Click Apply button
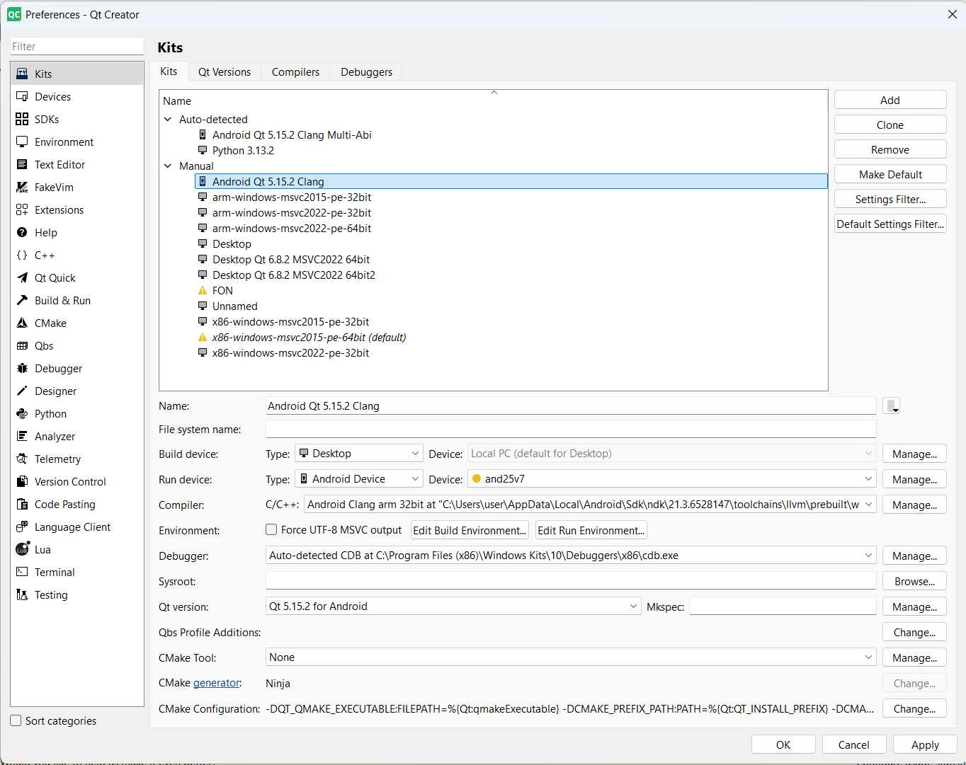Image resolution: width=966 pixels, height=765 pixels. coord(925,744)
